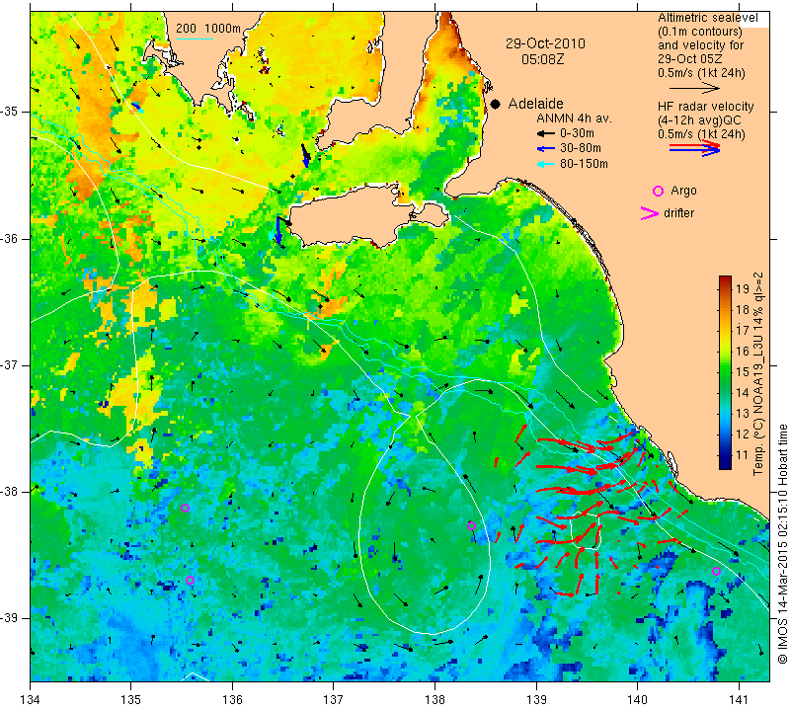Click the black altimetric velocity reference arrow
Screen dimensions: 790x711
pyautogui.click(x=694, y=88)
